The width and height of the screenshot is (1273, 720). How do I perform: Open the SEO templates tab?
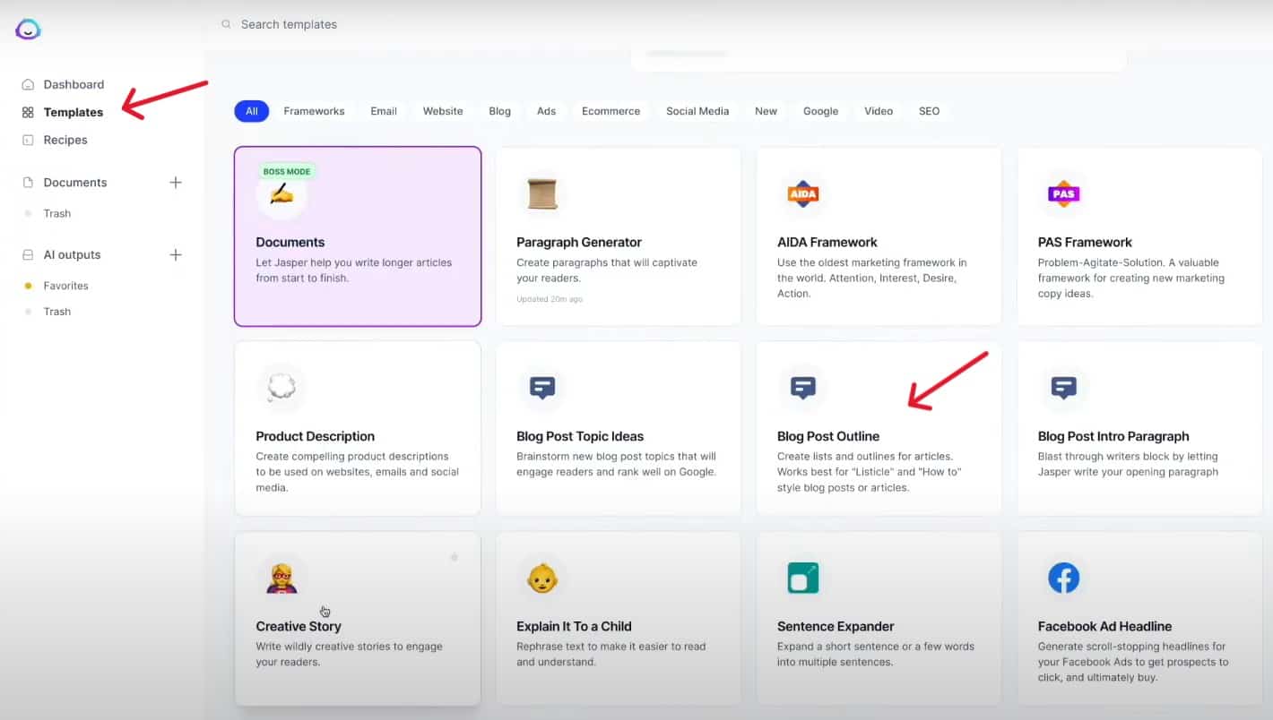coord(929,110)
